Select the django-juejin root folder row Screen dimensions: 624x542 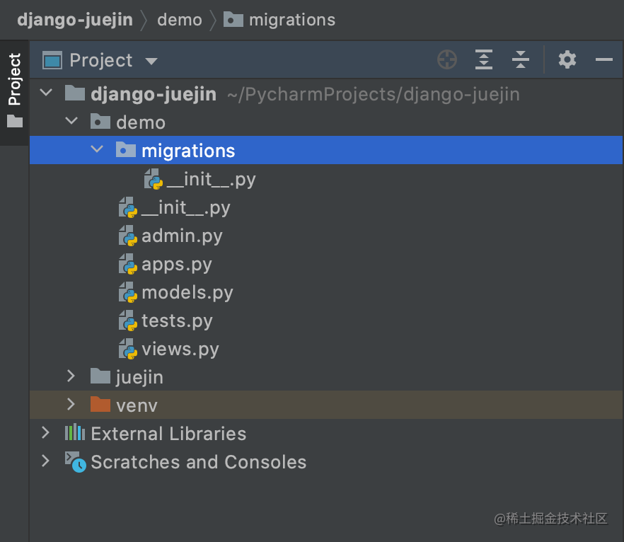pyautogui.click(x=326, y=94)
